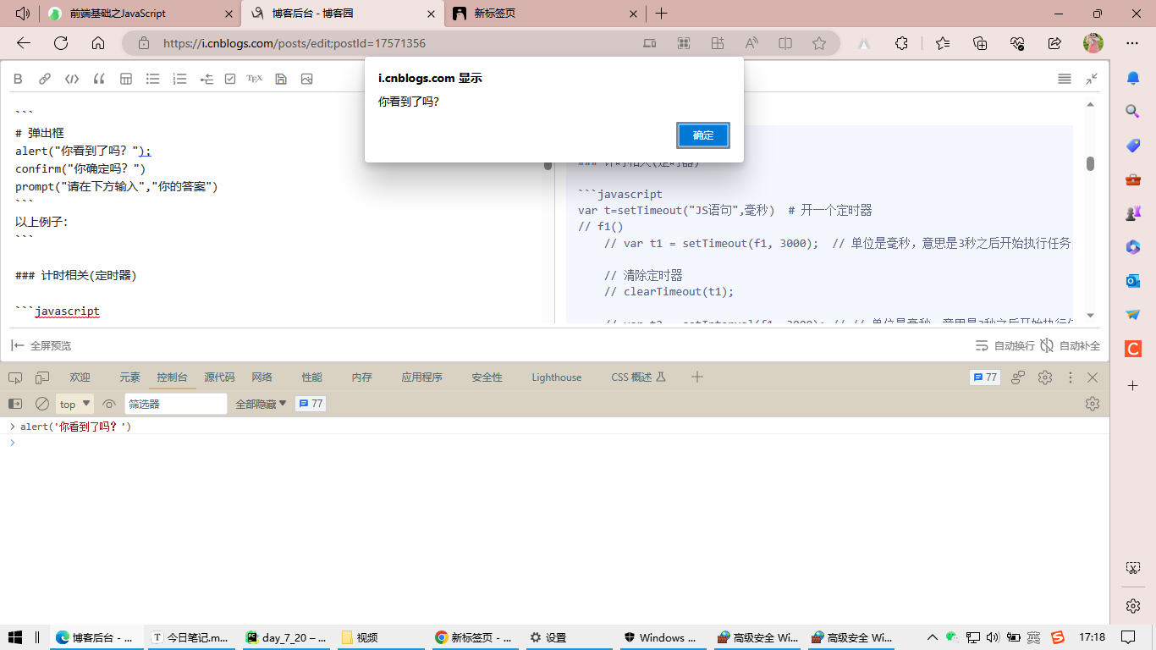Activate the DevTools inspect element picker
This screenshot has width=1156, height=650.
pyautogui.click(x=15, y=377)
